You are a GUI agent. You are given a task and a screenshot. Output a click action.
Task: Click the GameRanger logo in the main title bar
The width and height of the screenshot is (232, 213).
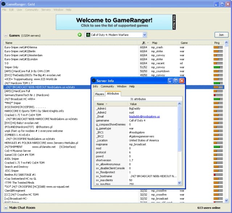coord(3,4)
